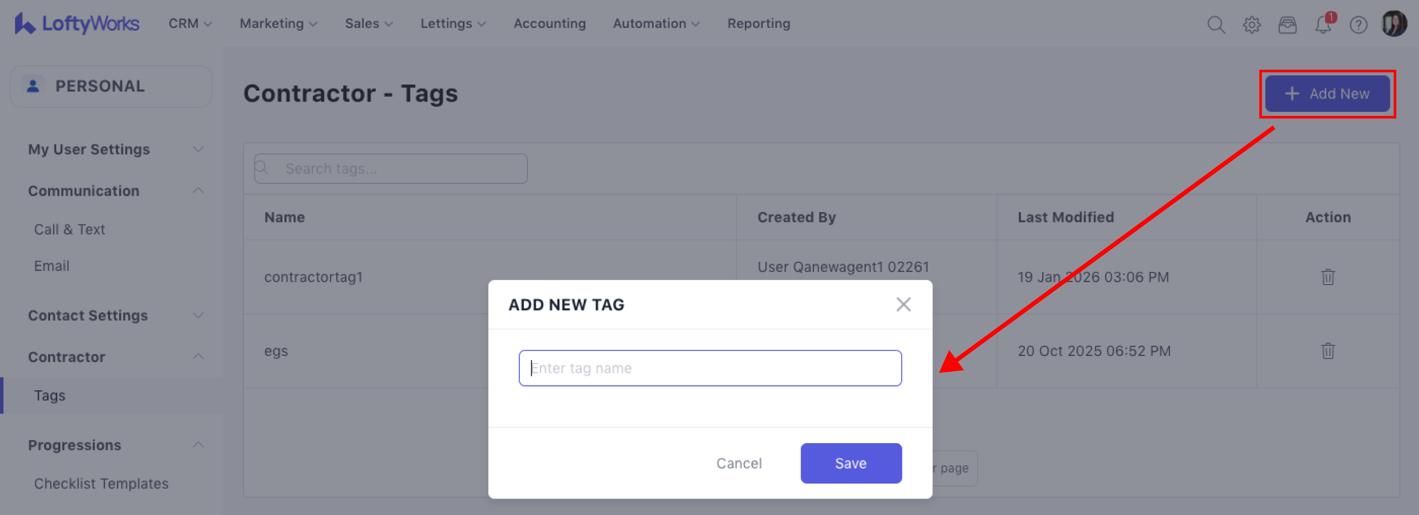Image resolution: width=1419 pixels, height=515 pixels.
Task: Click the help question mark icon
Action: [x=1358, y=25]
